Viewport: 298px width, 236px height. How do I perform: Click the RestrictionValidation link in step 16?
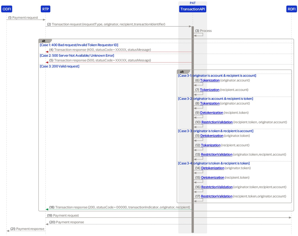pyautogui.click(x=217, y=187)
